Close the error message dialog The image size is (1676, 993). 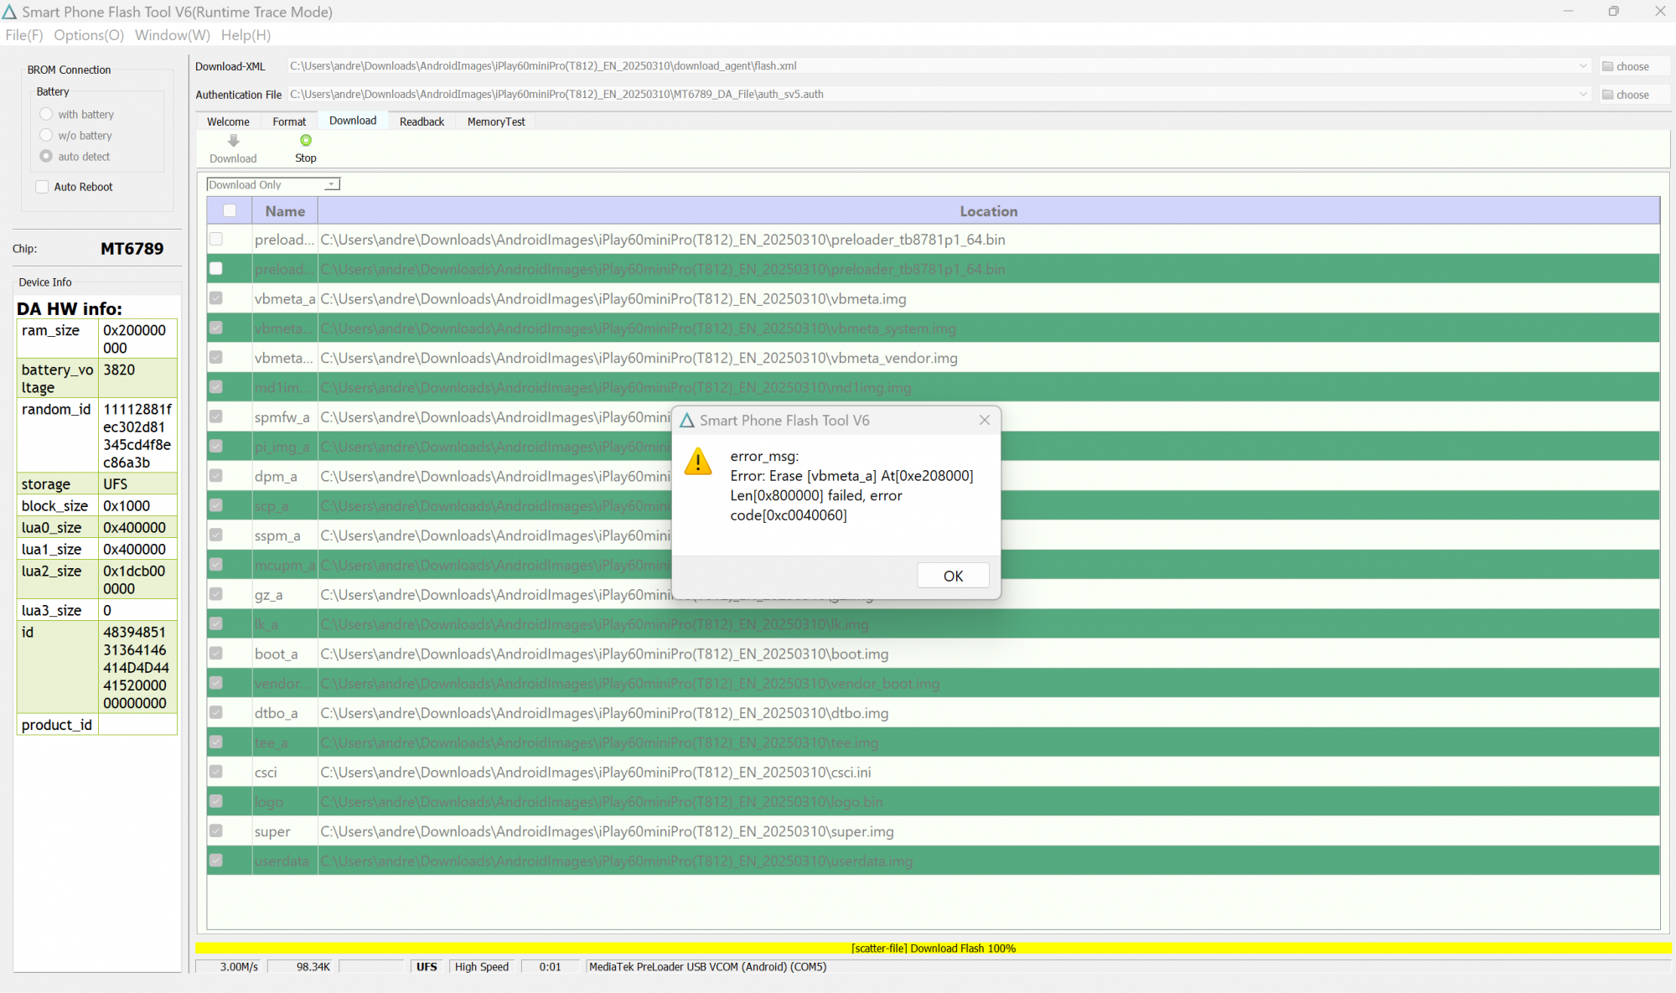click(984, 420)
